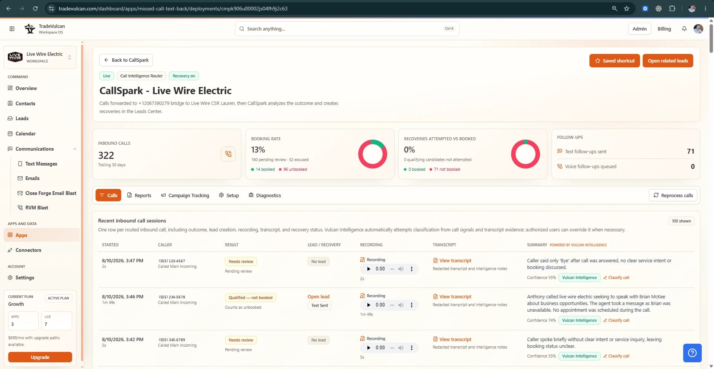Screen dimensions: 714x369
Task: Open the Diagnostics tab
Action: pos(265,195)
